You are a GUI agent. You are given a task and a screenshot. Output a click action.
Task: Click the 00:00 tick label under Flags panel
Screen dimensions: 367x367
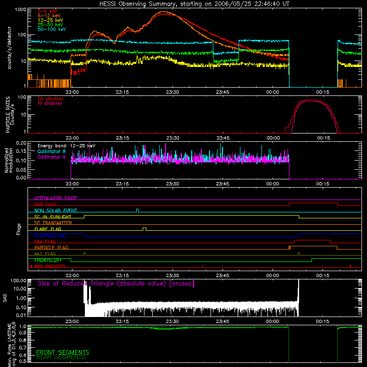click(272, 276)
